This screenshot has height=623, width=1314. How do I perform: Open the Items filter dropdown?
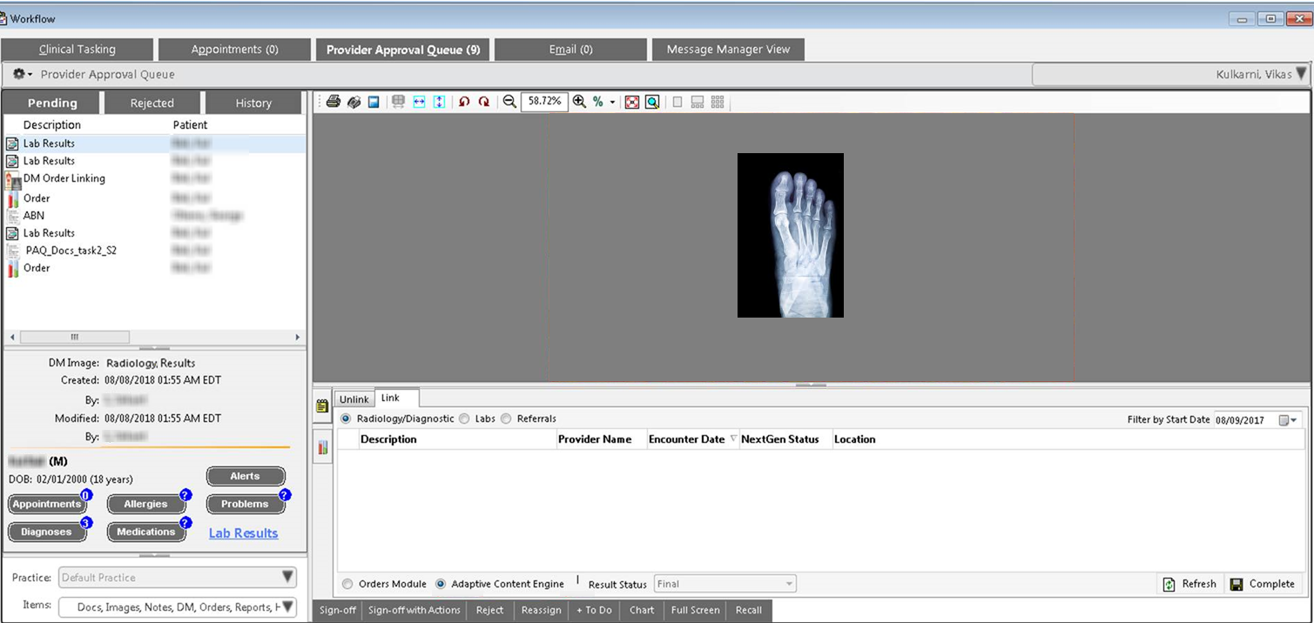[x=287, y=606]
